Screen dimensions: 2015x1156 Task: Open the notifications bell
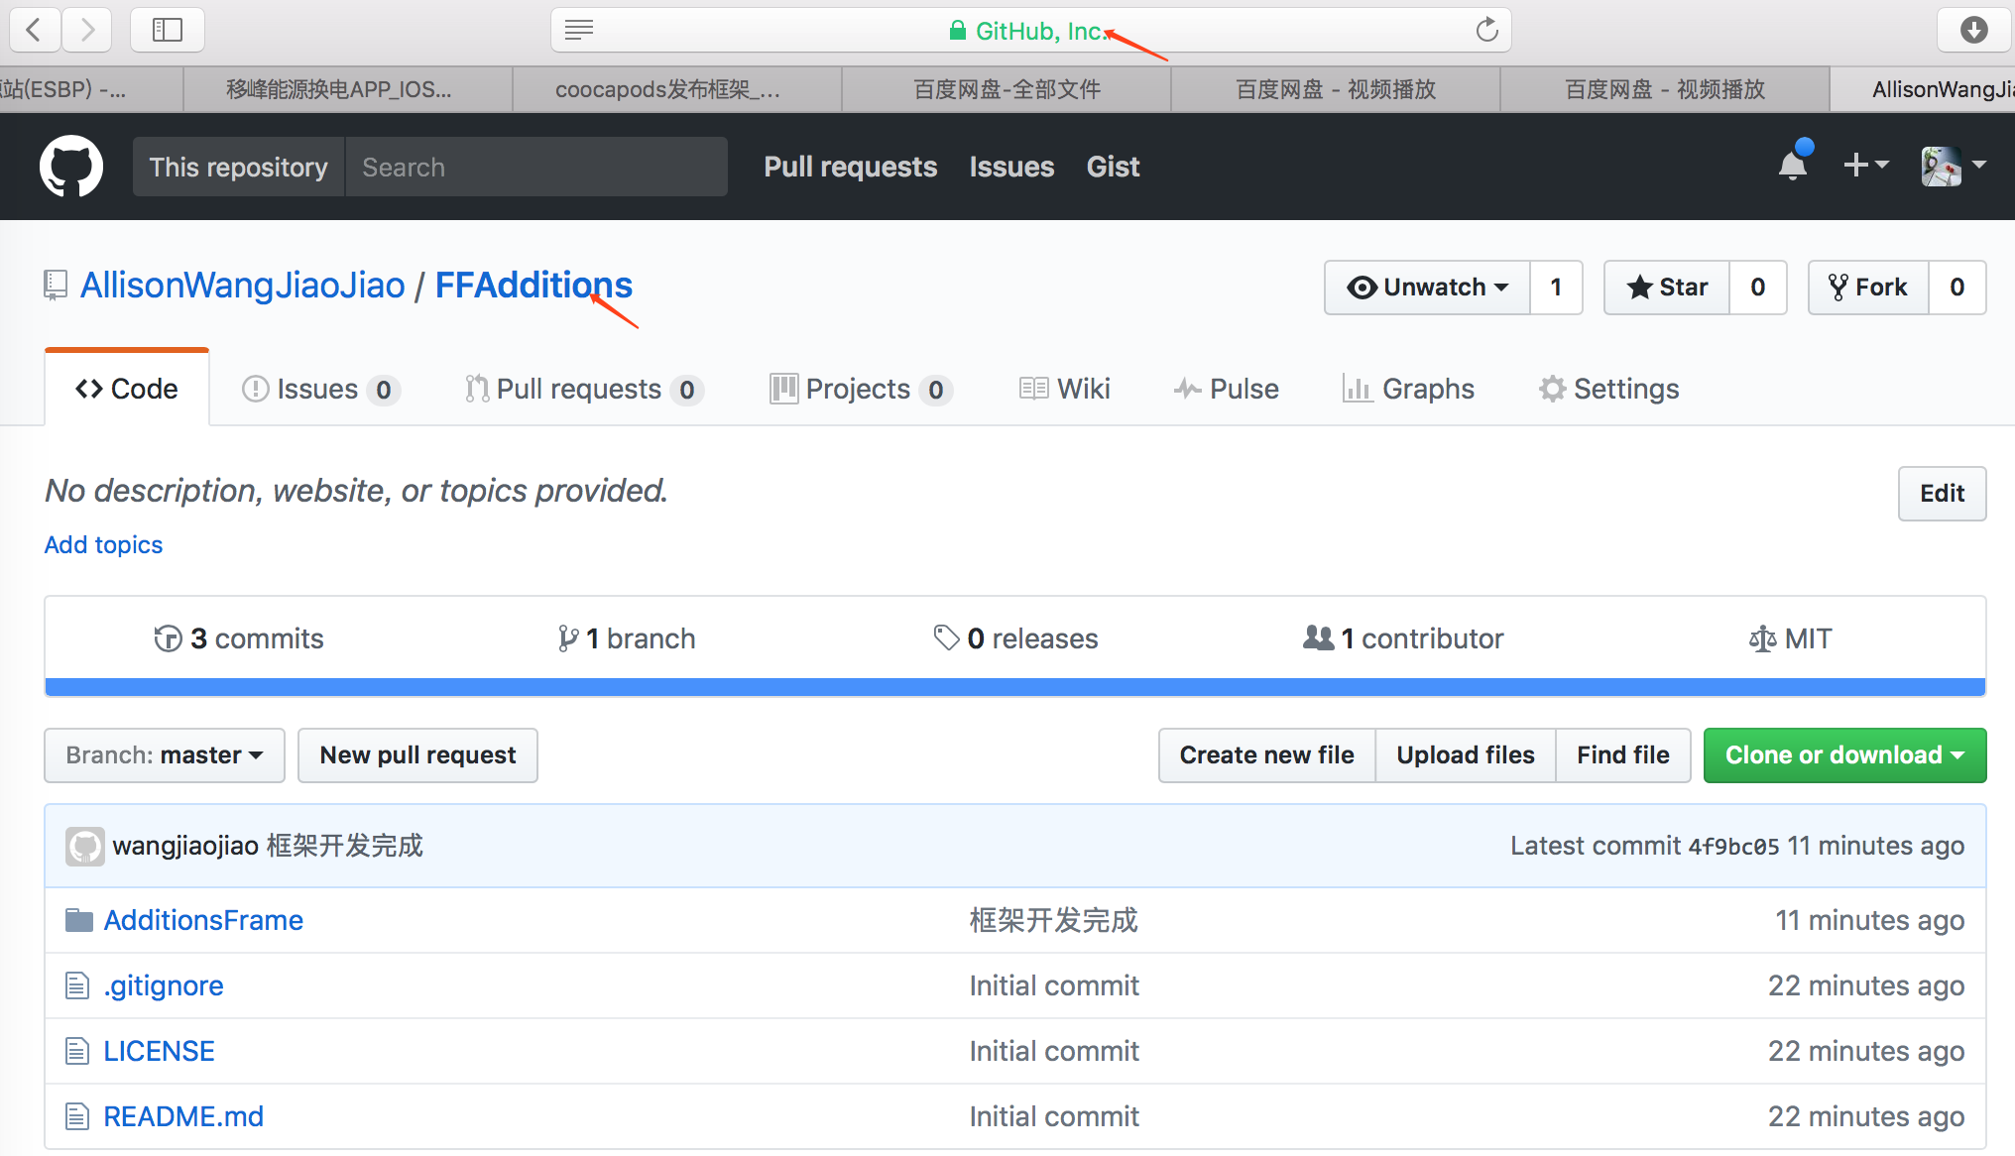tap(1792, 166)
